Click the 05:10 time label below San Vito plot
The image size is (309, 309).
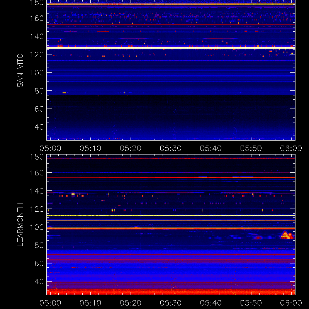[90, 148]
